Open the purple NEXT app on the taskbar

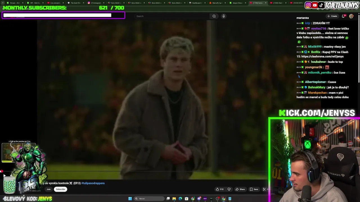pyautogui.click(x=205, y=199)
